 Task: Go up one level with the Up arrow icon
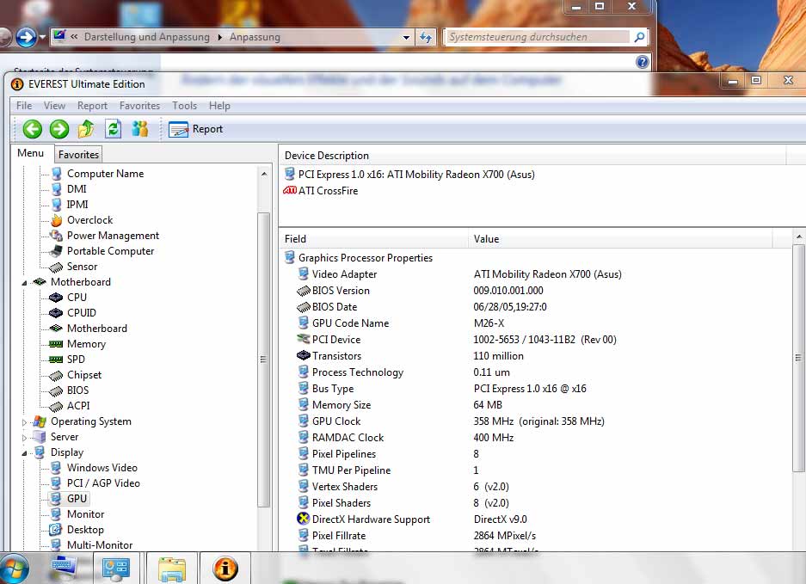86,128
